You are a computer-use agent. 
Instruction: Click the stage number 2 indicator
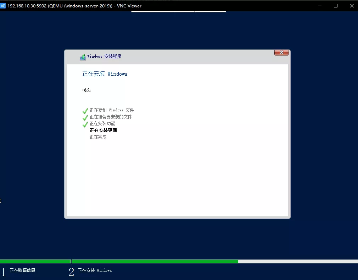(71, 272)
